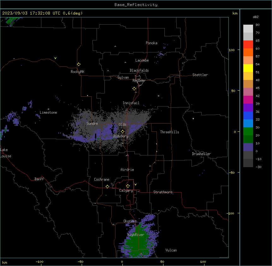
Task: Pick the lightest gray 80–70 dBZ swatch
Action: click(248, 28)
